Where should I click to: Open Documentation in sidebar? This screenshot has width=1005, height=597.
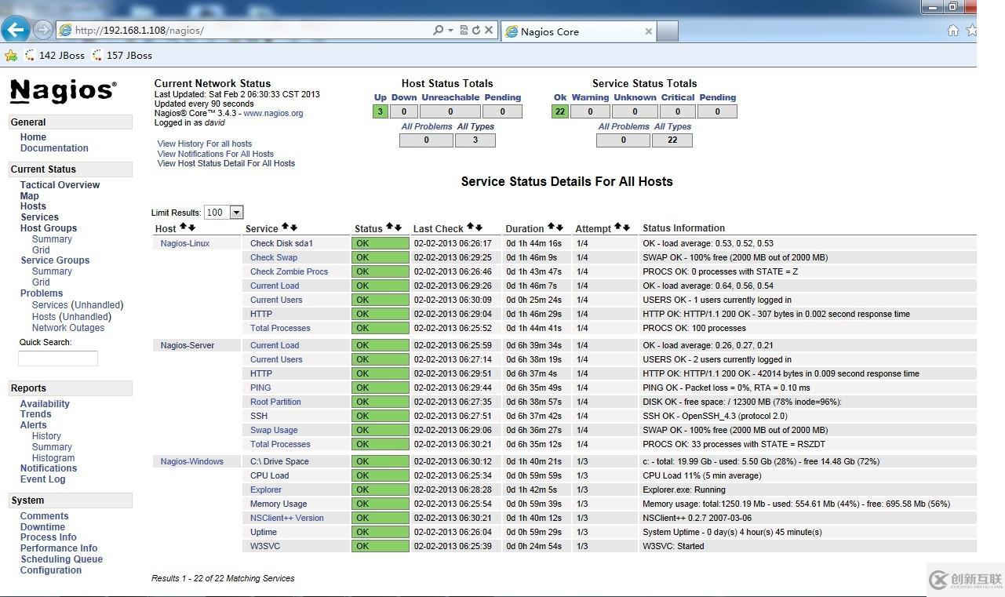[x=54, y=148]
